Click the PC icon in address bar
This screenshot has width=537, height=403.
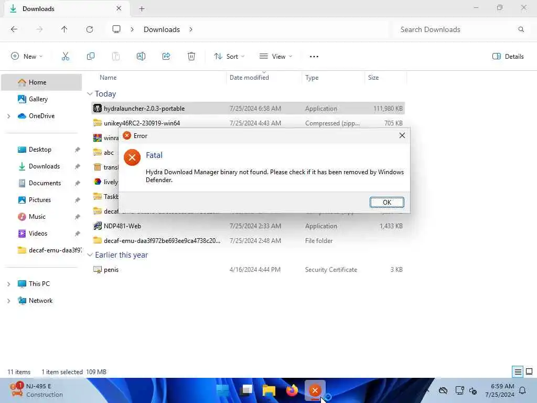[x=116, y=29]
